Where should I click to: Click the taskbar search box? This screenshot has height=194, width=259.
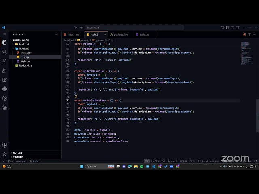pos(100,167)
